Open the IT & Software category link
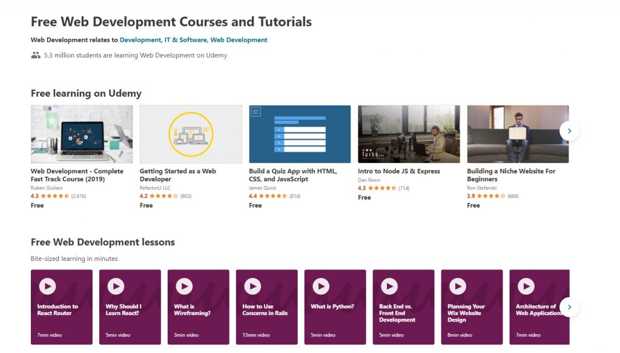 pyautogui.click(x=185, y=40)
